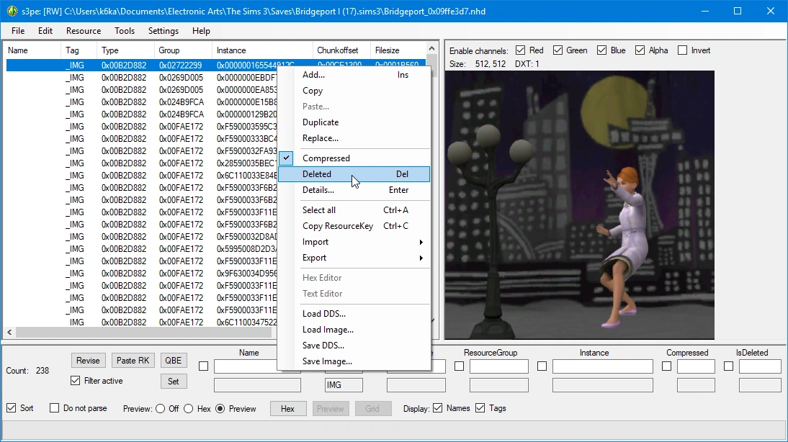Select Duplicate in the context menu
Viewport: 788px width, 442px height.
354,122
